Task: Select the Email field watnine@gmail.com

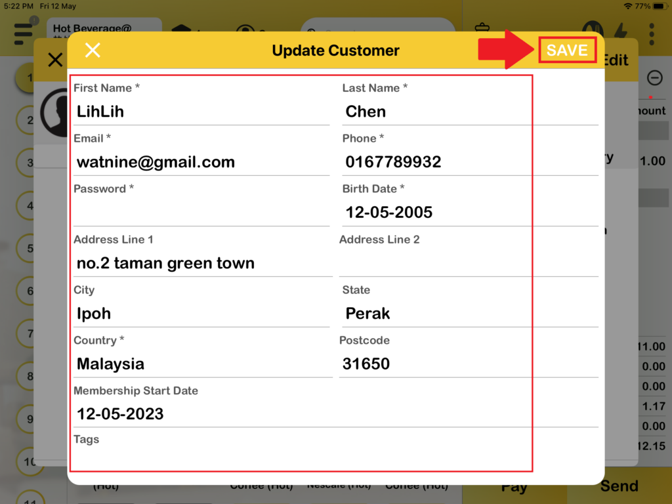Action: pos(201,162)
